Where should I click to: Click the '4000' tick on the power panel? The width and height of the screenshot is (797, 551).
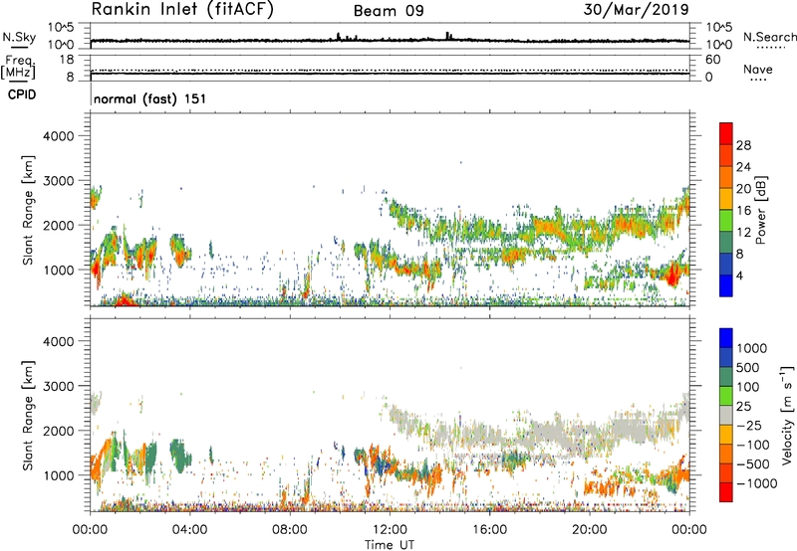coord(58,136)
